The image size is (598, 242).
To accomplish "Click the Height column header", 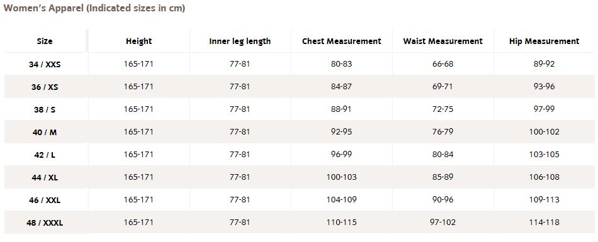I will point(139,41).
